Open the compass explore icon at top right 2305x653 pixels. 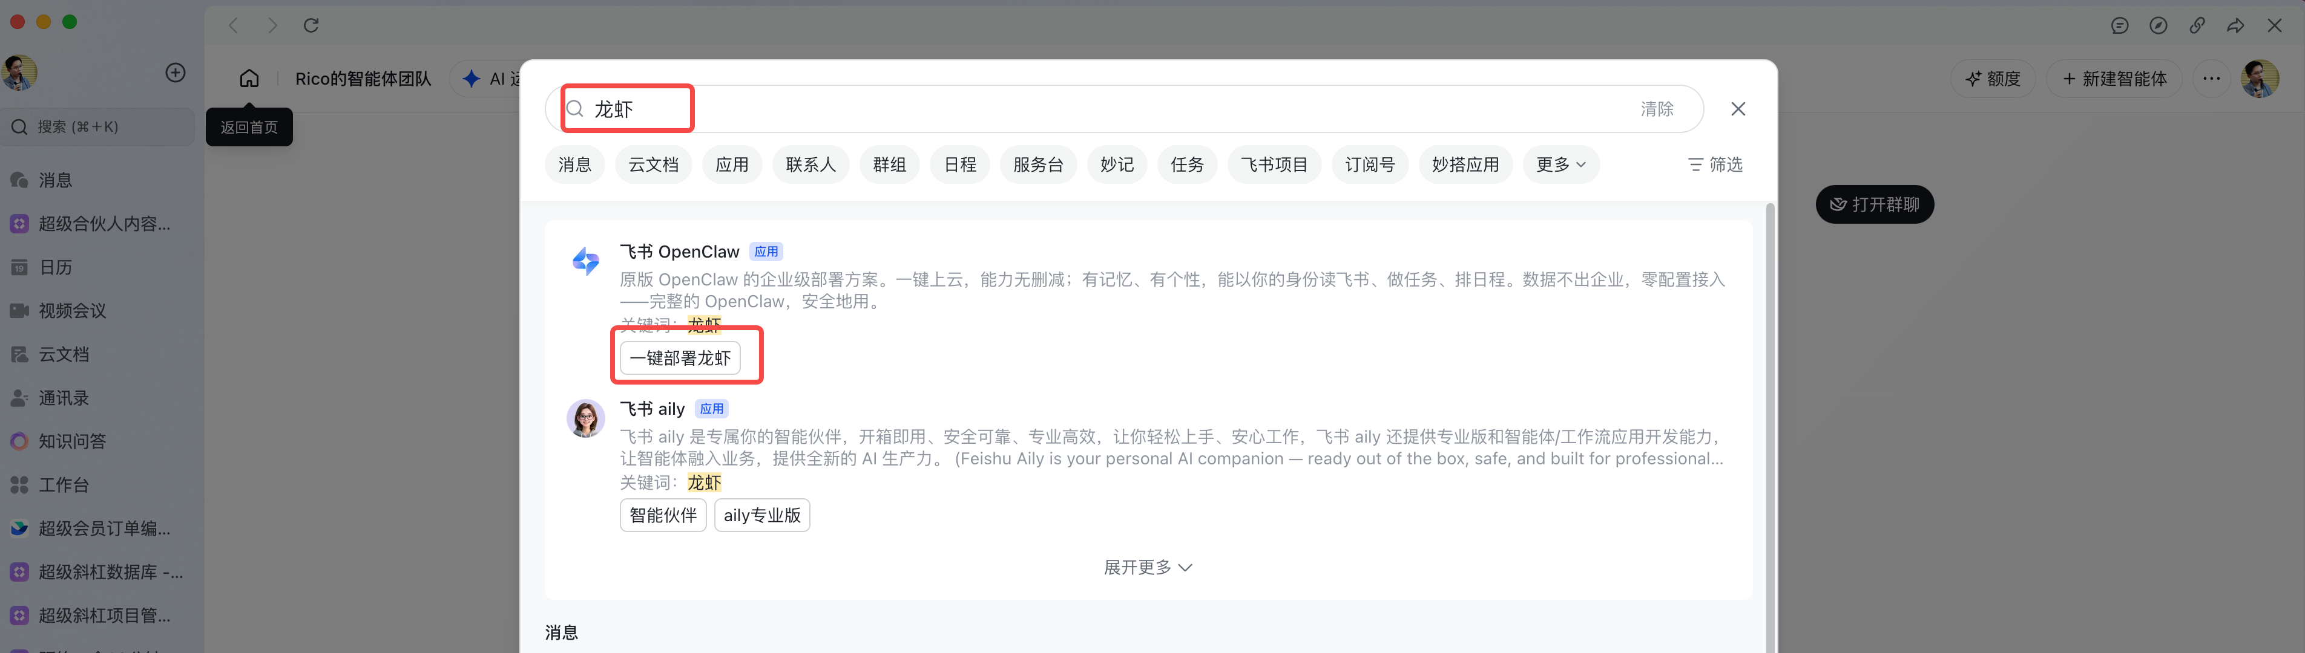point(2159,25)
